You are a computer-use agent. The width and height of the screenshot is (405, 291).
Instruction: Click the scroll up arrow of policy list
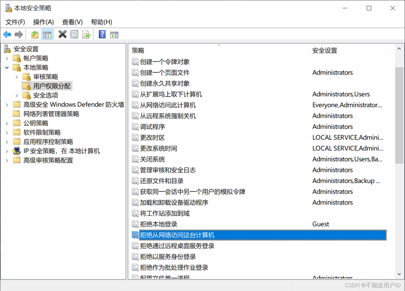[399, 49]
